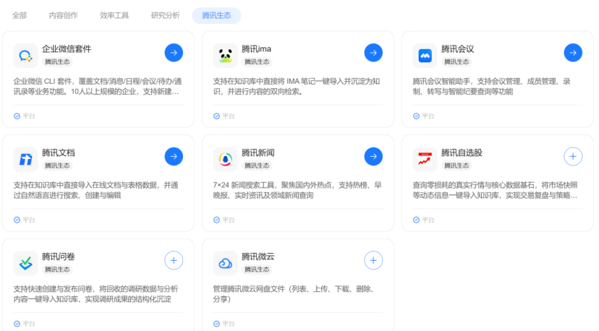Viewport: 599px width, 331px height.
Task: Click the 腾讯ima panda icon
Action: click(226, 56)
